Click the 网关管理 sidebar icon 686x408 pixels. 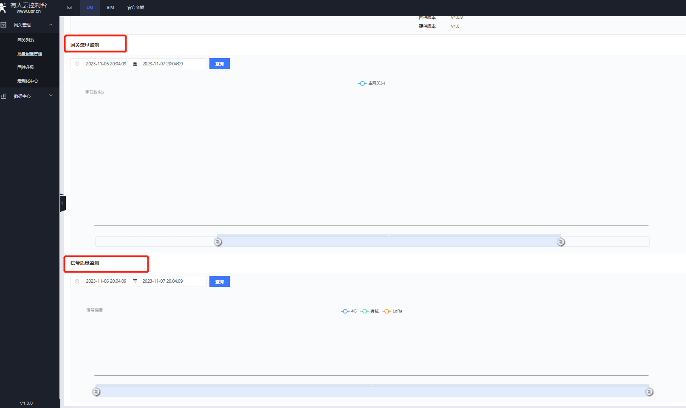tap(4, 25)
